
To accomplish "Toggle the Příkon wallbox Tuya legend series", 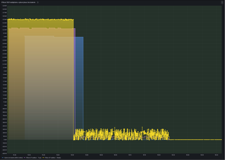I will pos(34,158).
